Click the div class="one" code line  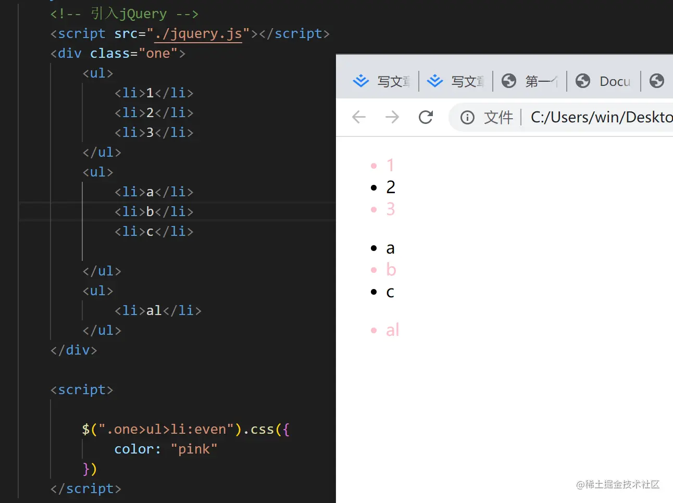[118, 54]
